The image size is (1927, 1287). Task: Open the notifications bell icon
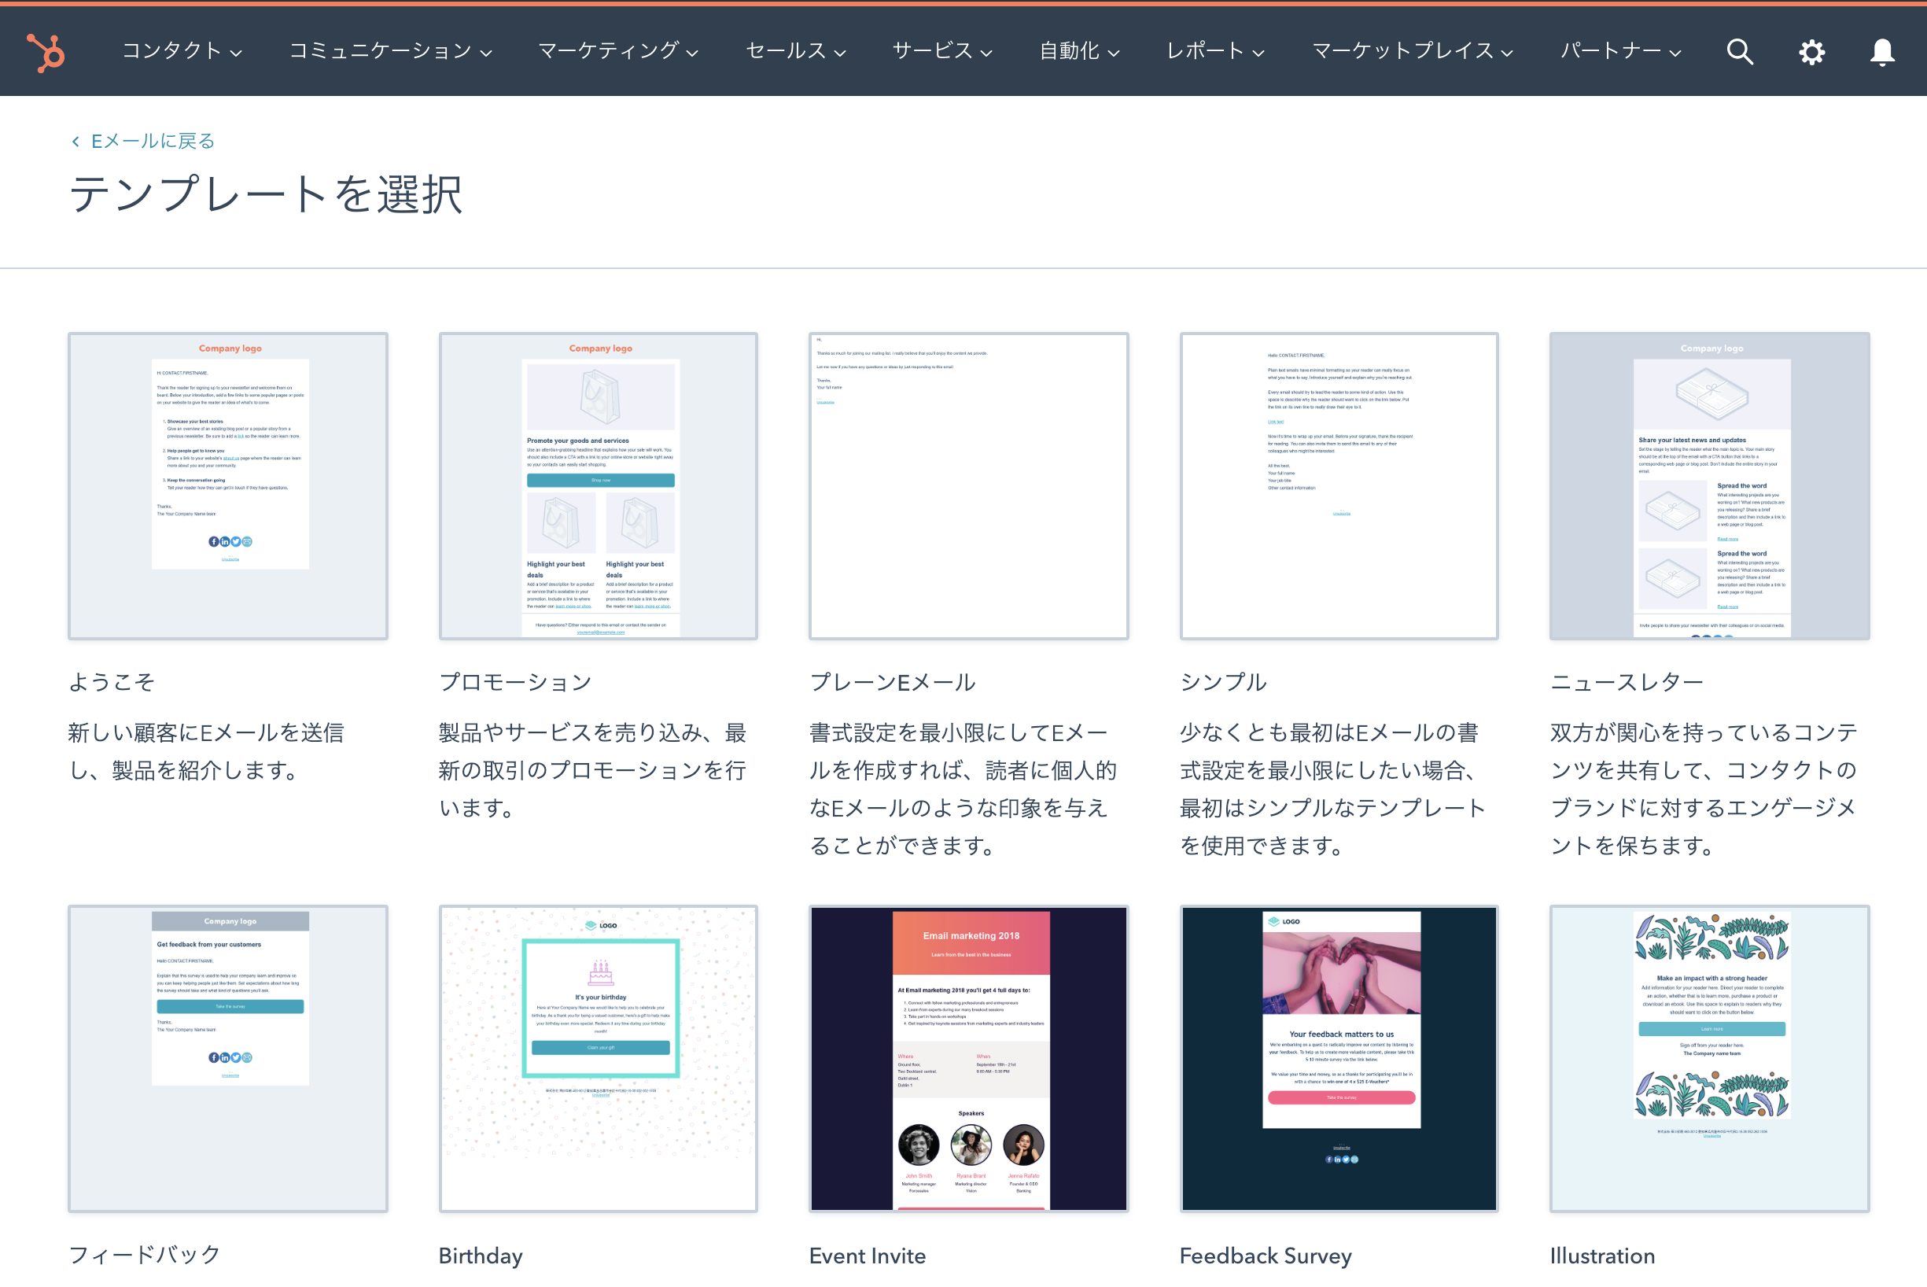(x=1882, y=52)
